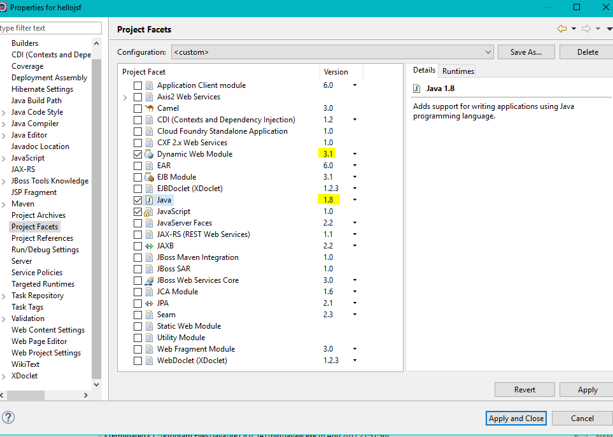
Task: Click the Java 1.8 details header icon
Action: click(x=417, y=89)
